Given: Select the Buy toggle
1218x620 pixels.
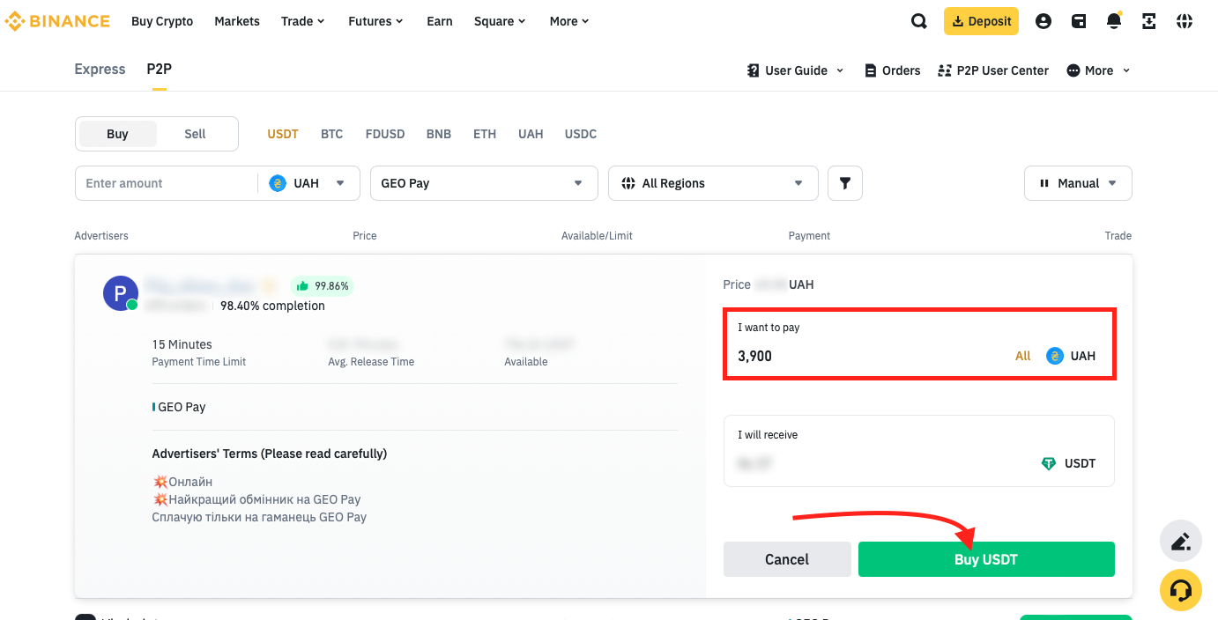Looking at the screenshot, I should click(118, 134).
